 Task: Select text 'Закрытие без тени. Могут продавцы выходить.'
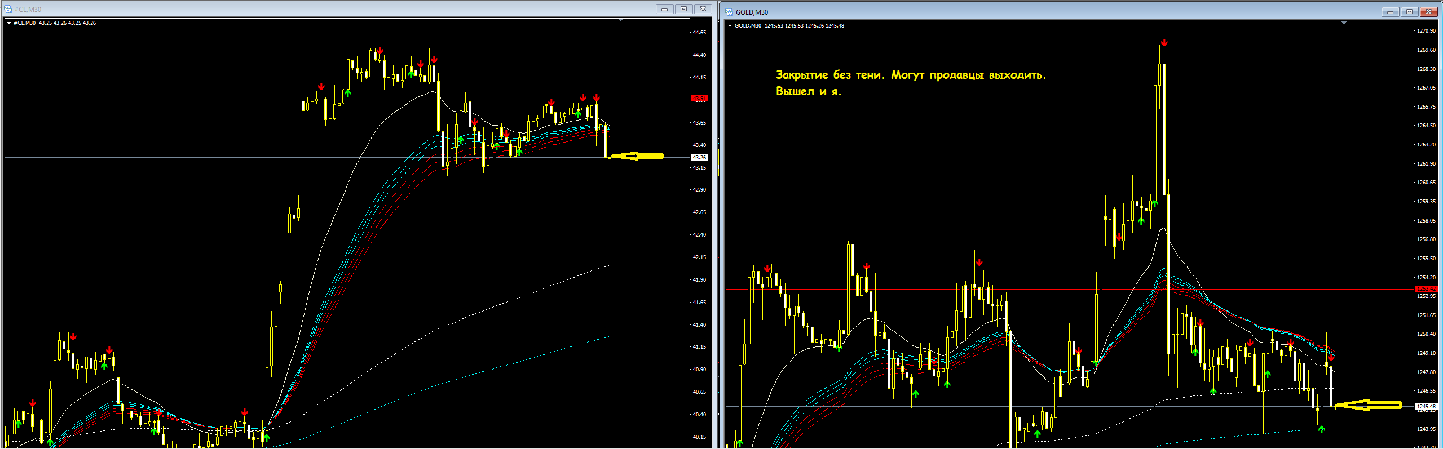pyautogui.click(x=911, y=75)
